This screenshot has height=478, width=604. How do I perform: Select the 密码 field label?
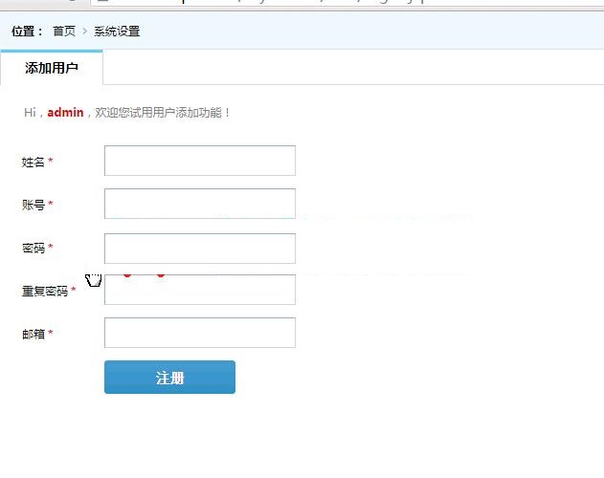[34, 248]
